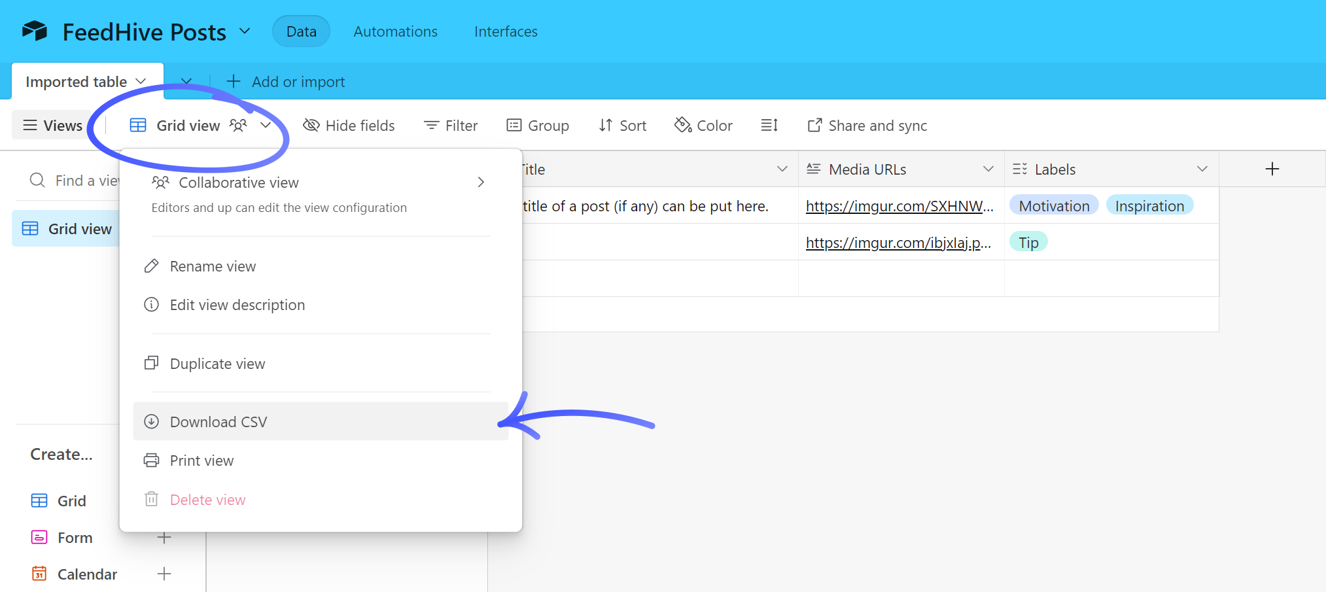The width and height of the screenshot is (1326, 592).
Task: Open the imgur SXHNW media link
Action: point(899,206)
